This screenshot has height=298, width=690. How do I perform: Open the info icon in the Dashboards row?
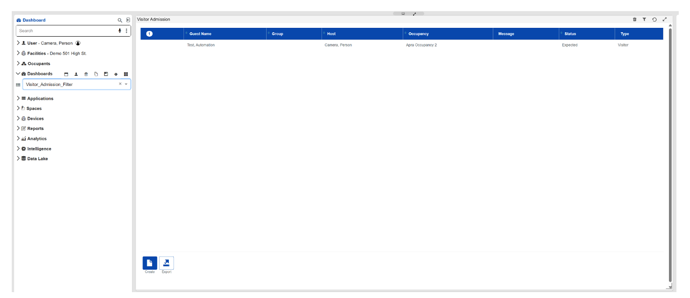[116, 74]
